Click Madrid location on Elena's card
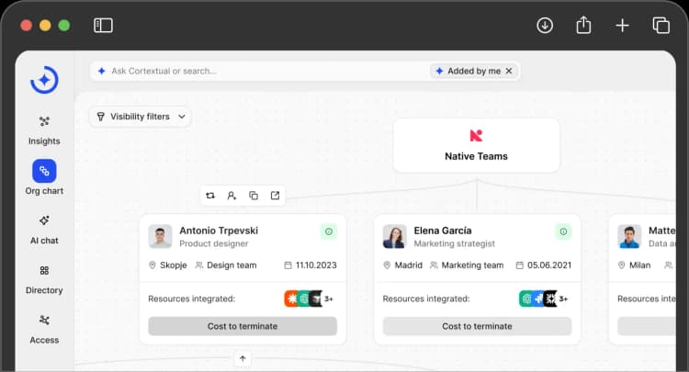 pyautogui.click(x=403, y=265)
